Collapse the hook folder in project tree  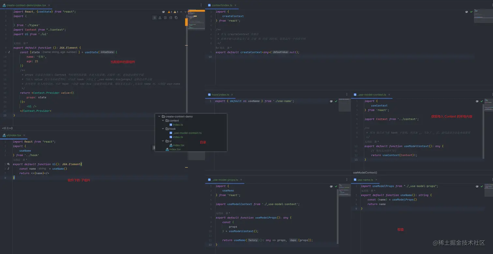(x=163, y=129)
